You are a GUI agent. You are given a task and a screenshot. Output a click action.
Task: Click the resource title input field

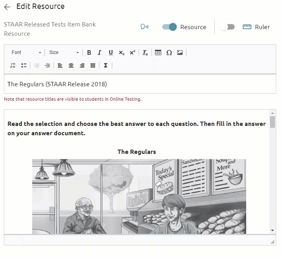(140, 84)
